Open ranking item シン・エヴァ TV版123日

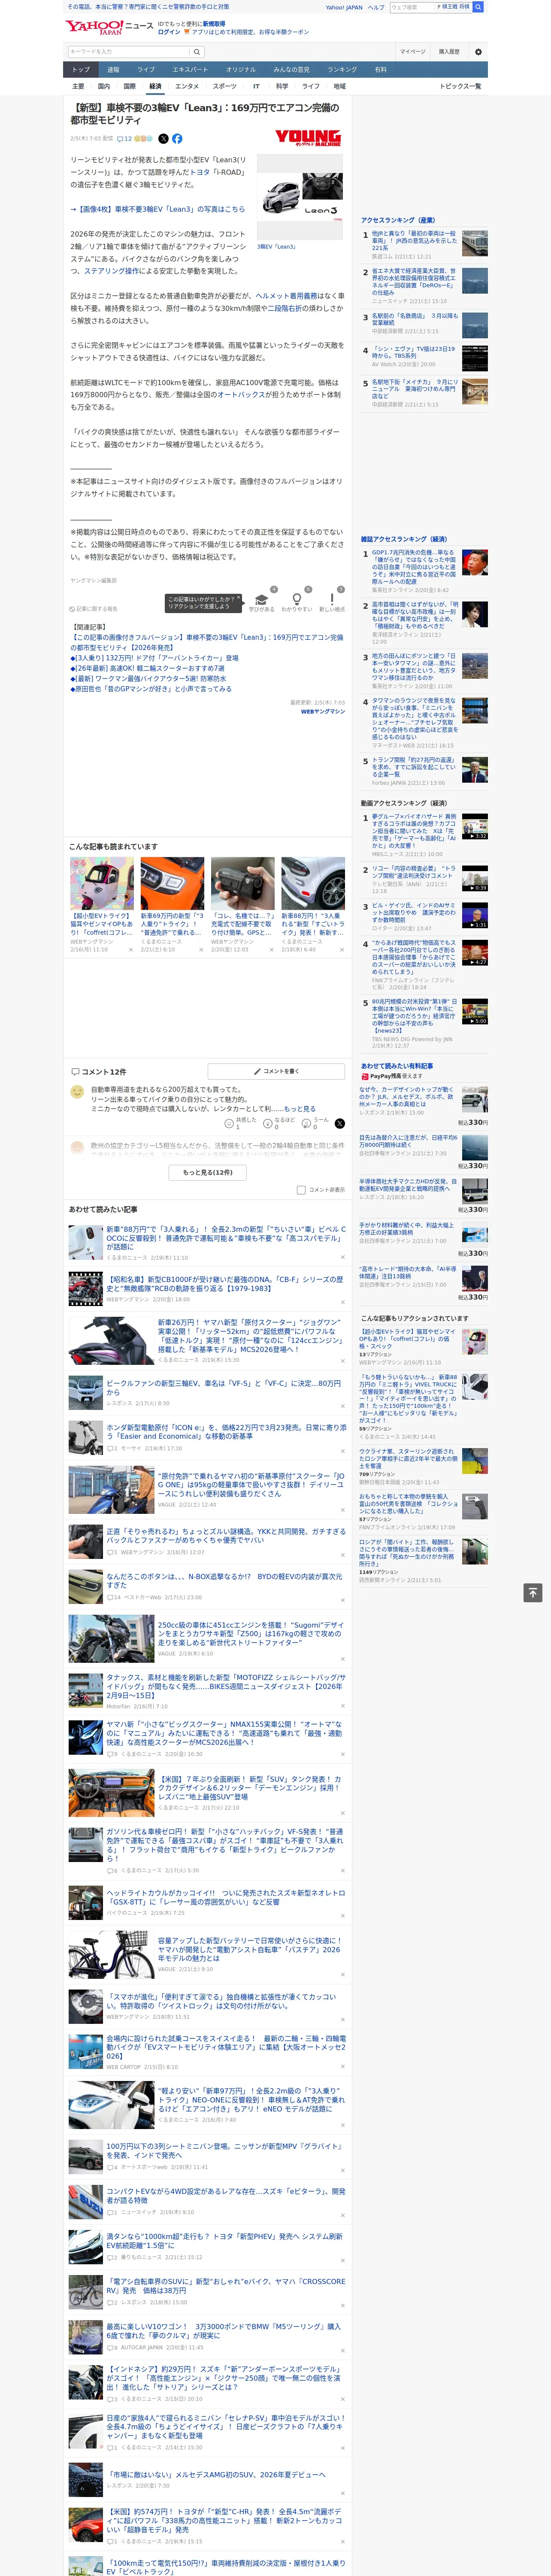point(414,352)
